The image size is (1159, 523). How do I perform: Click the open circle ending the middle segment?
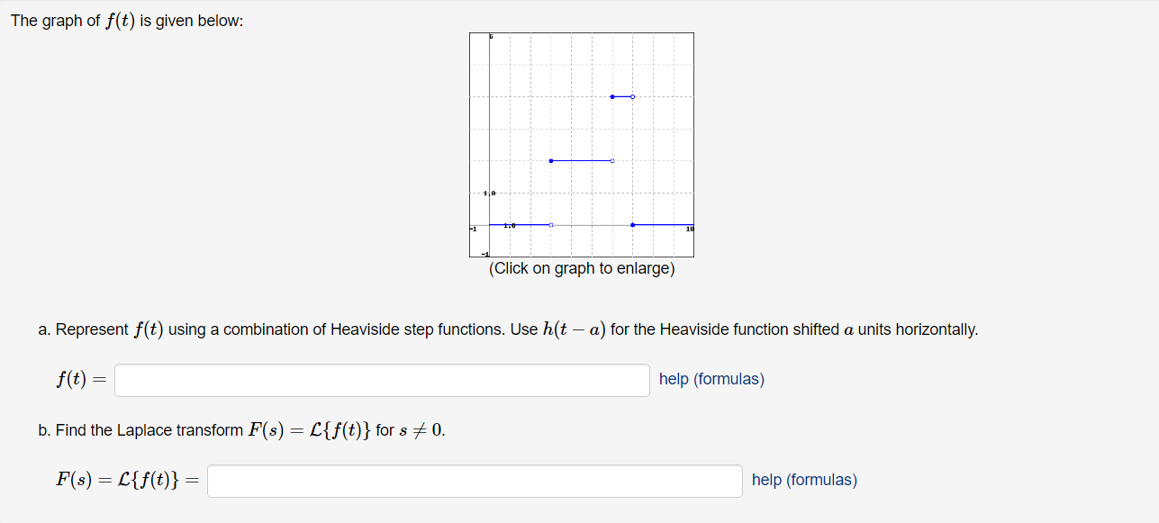click(x=611, y=160)
